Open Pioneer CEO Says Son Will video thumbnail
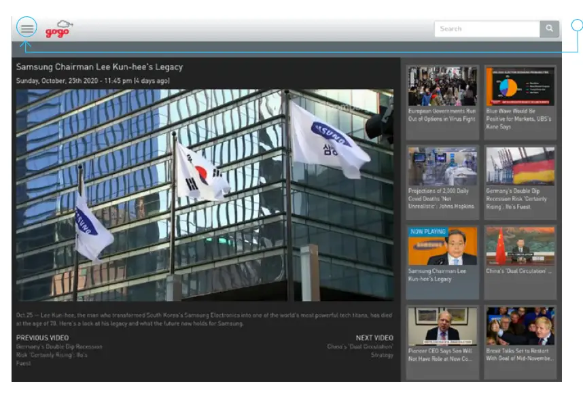 (x=442, y=326)
